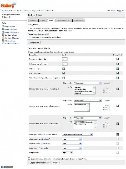This screenshot has height=169, width=126.
Task: Open the Fargepakke dropdown
Action: (x=67, y=153)
